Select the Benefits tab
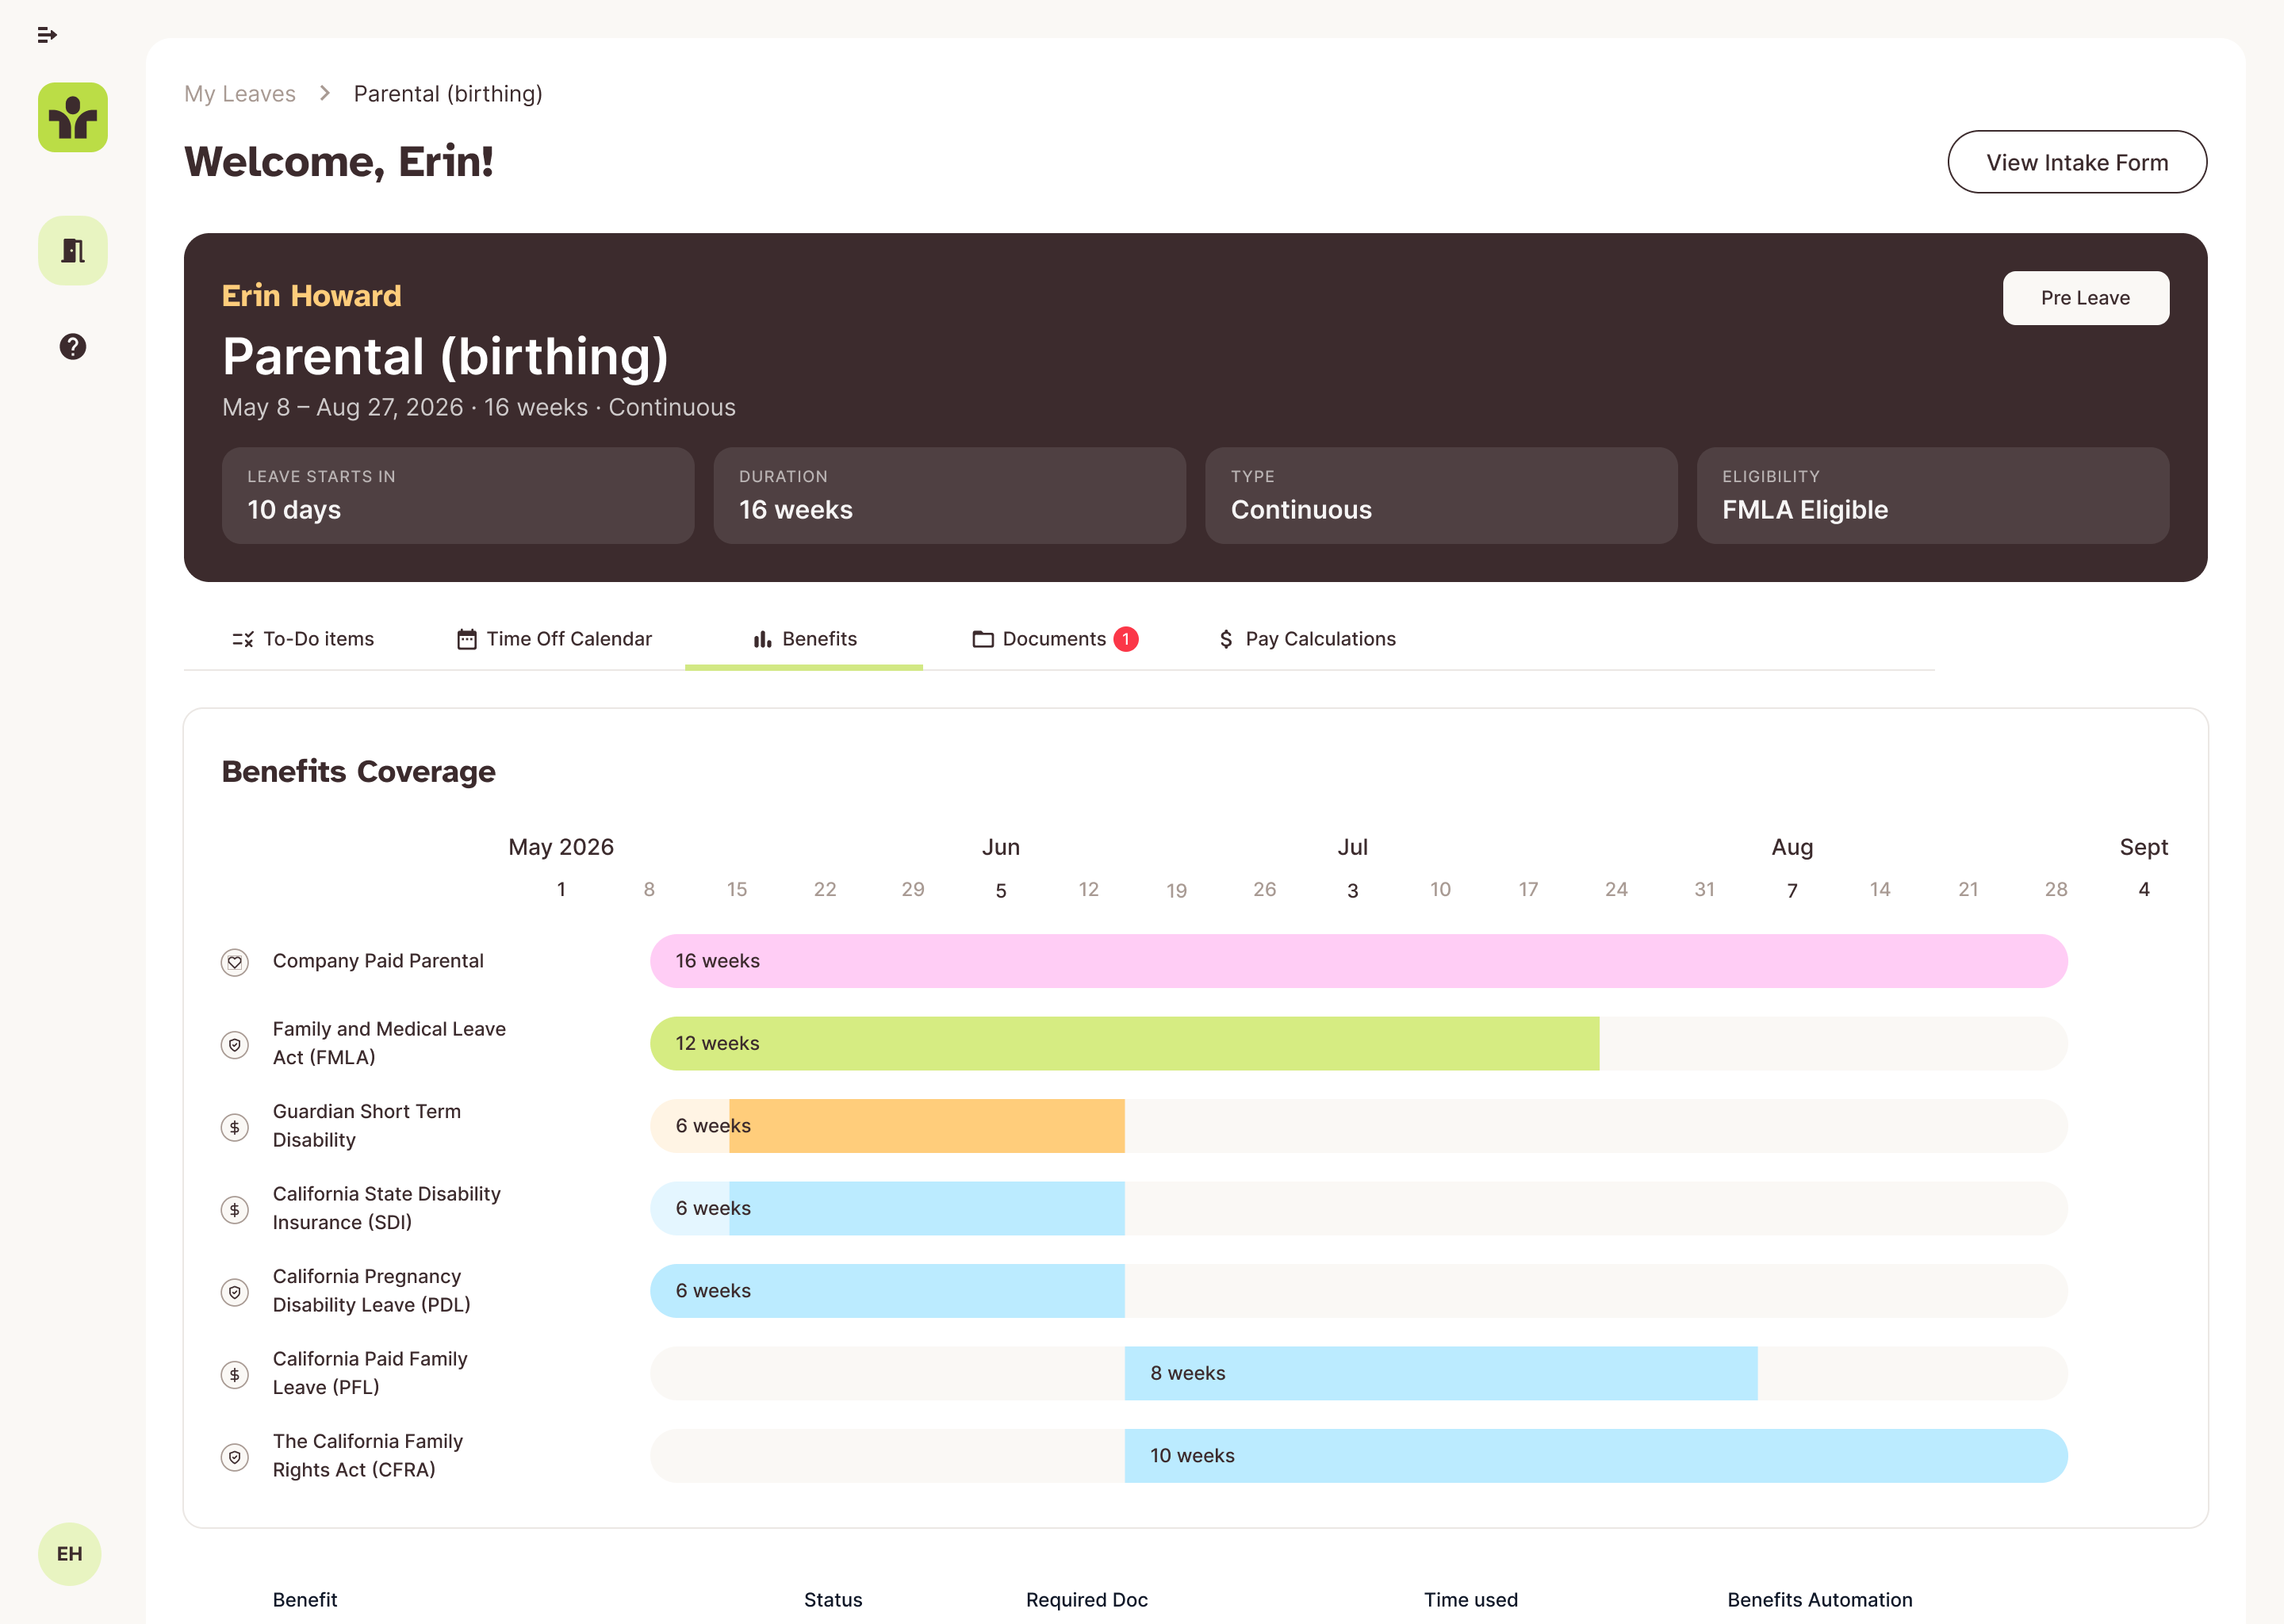This screenshot has width=2284, height=1624. click(804, 639)
